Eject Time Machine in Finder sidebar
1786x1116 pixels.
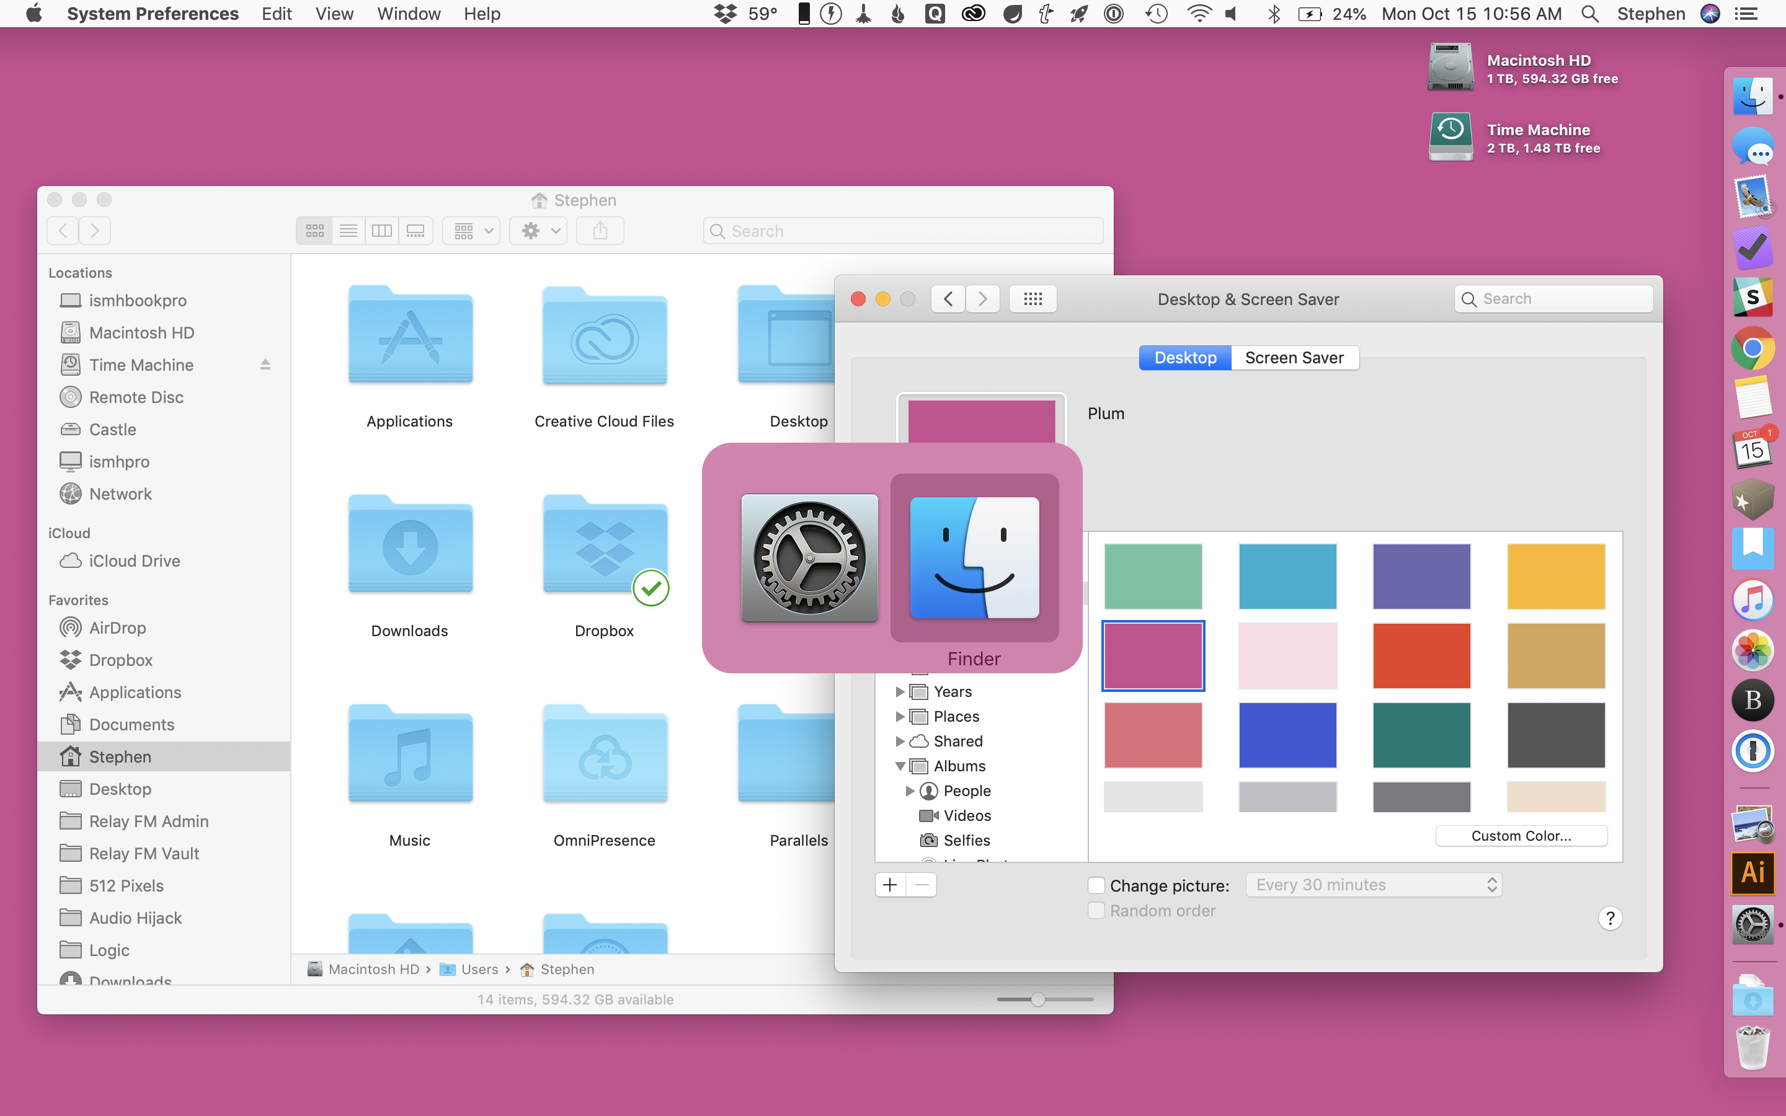click(x=265, y=365)
